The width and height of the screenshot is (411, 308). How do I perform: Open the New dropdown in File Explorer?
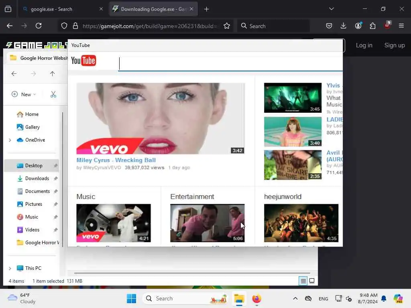tap(24, 94)
